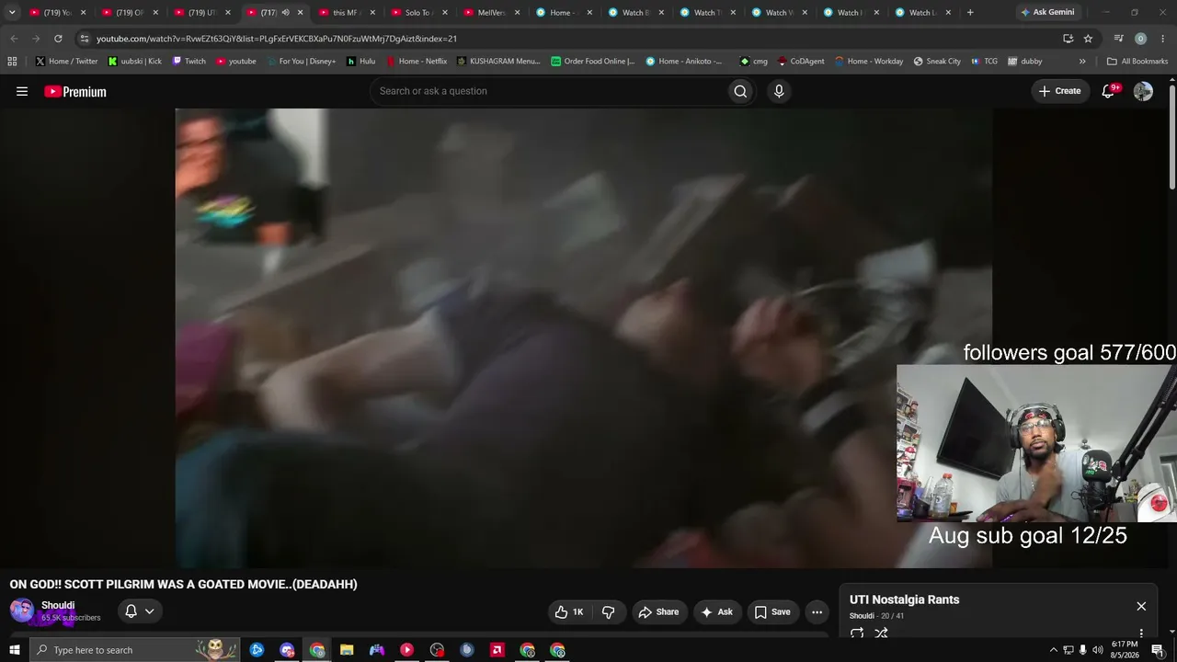The width and height of the screenshot is (1177, 662).
Task: Open Ask Gemini in Chrome
Action: point(1047,13)
